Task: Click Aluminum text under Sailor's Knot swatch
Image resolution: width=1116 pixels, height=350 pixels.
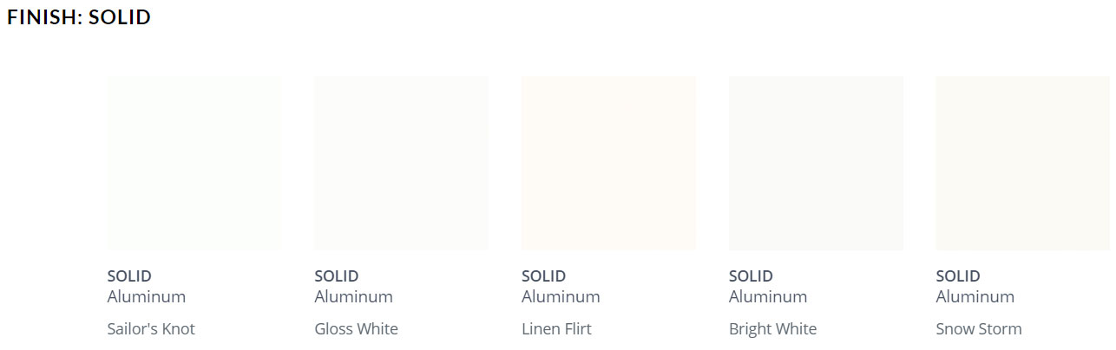Action: (x=147, y=296)
